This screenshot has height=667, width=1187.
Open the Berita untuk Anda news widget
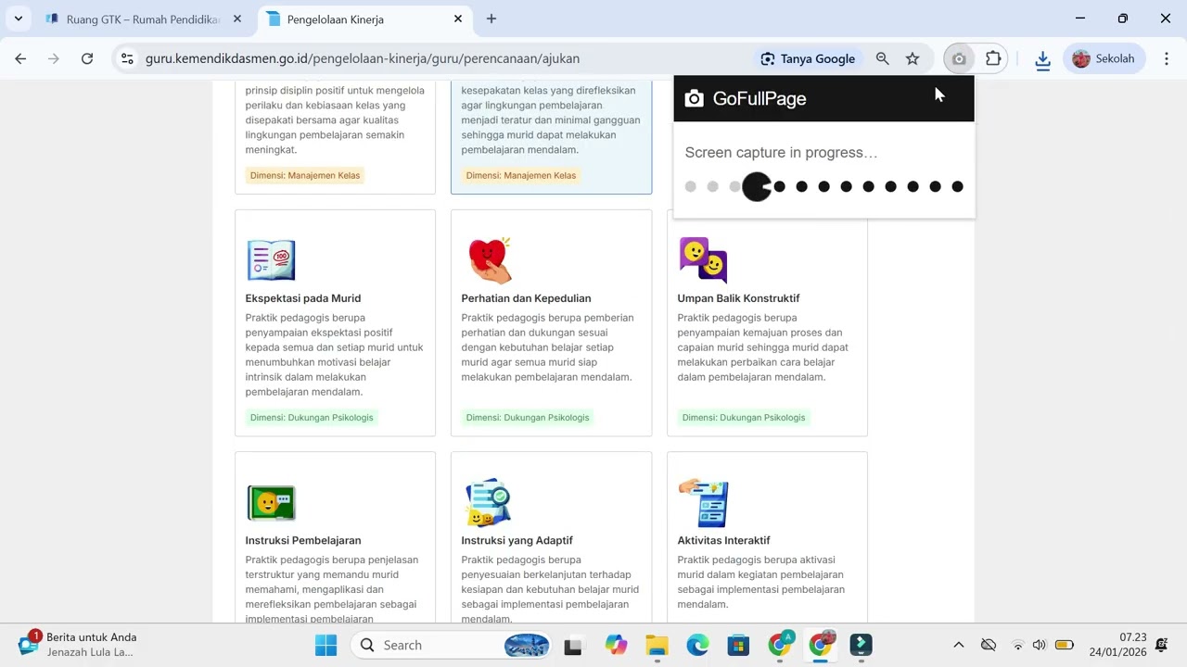(78, 645)
